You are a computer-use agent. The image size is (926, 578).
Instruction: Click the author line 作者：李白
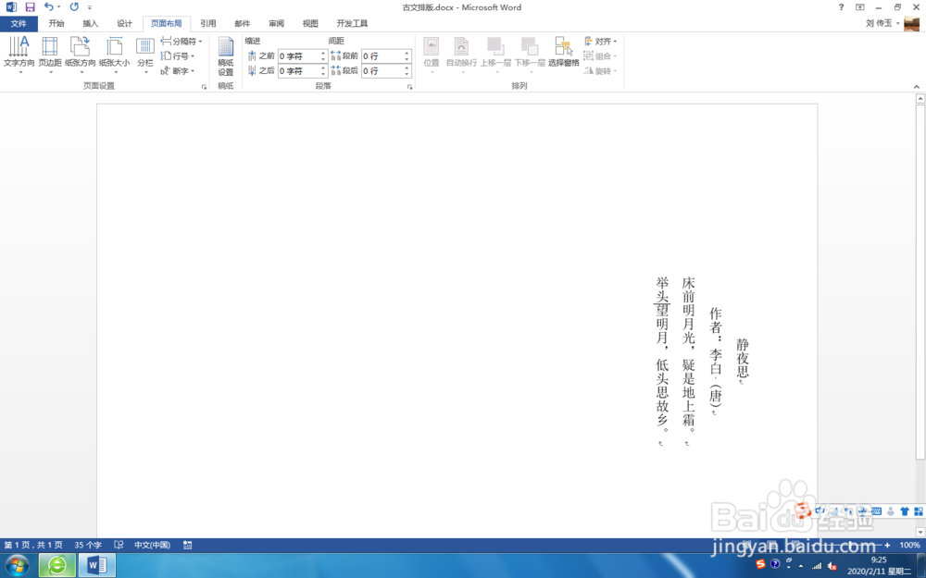(x=716, y=341)
